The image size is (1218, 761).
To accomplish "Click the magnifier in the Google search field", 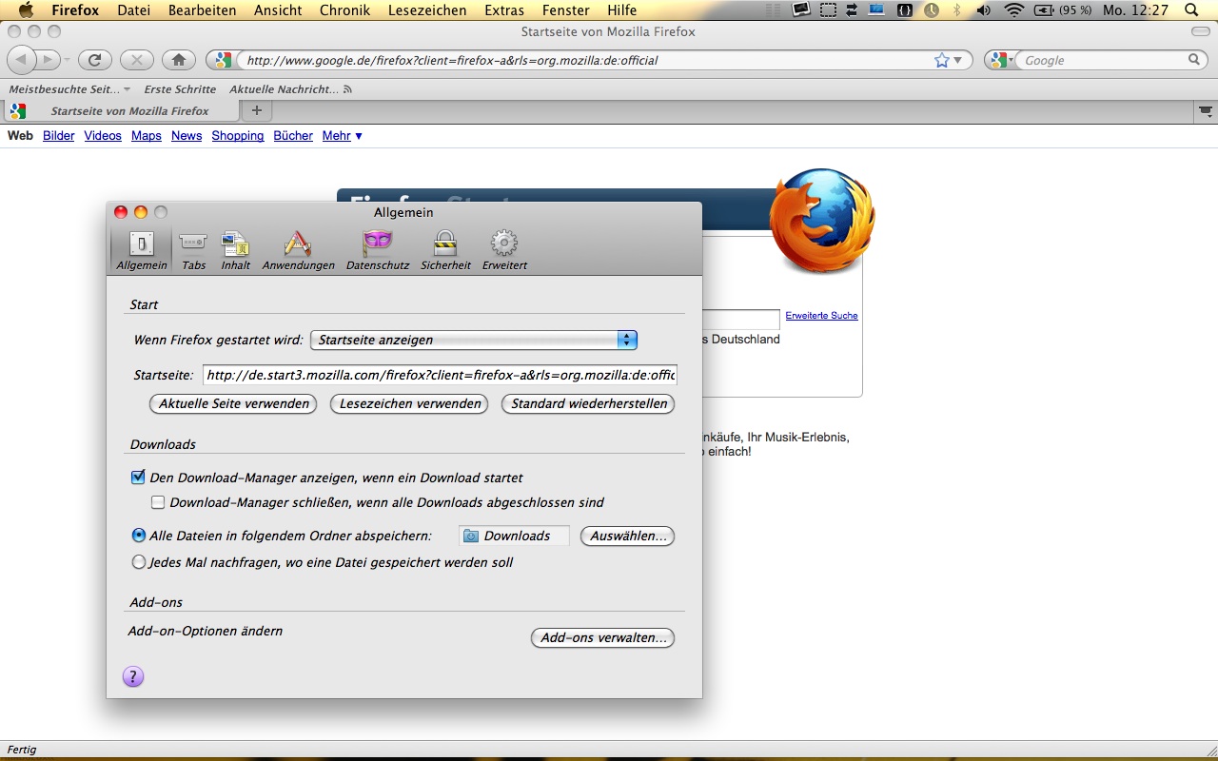I will pyautogui.click(x=1194, y=60).
